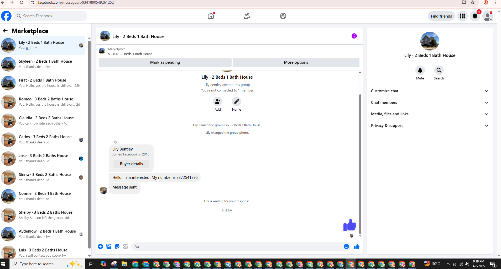Choose a GIF
Screen dimensions: 501x269
click(126, 246)
